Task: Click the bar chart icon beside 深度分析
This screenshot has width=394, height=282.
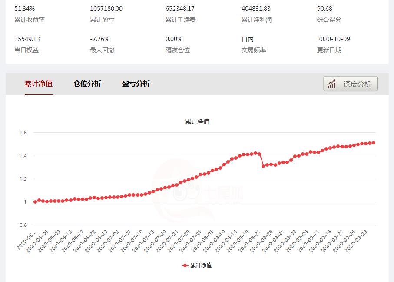Action: pos(331,84)
